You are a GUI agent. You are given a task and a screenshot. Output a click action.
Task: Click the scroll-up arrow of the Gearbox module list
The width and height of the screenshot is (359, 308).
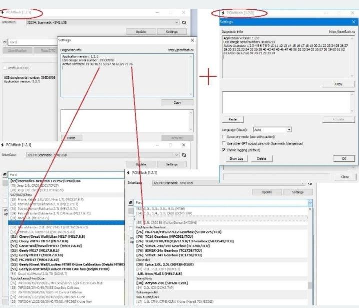[310, 209]
